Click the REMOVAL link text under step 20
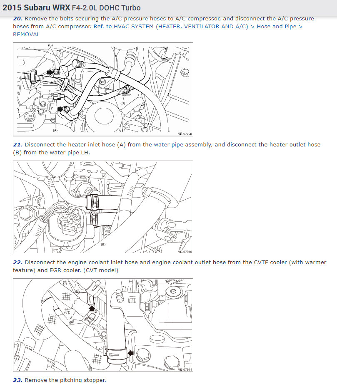The image size is (337, 384). point(27,34)
